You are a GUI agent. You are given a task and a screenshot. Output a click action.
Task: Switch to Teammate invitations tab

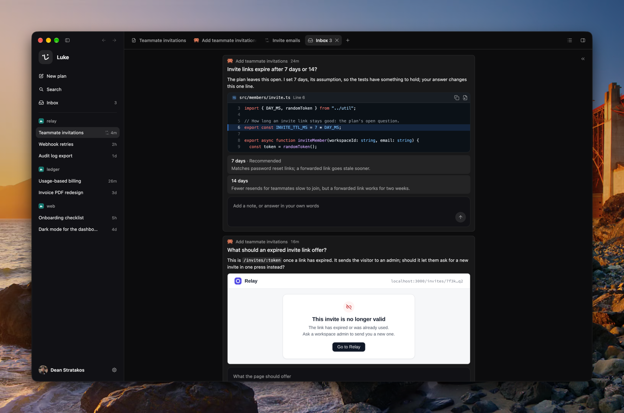click(159, 40)
